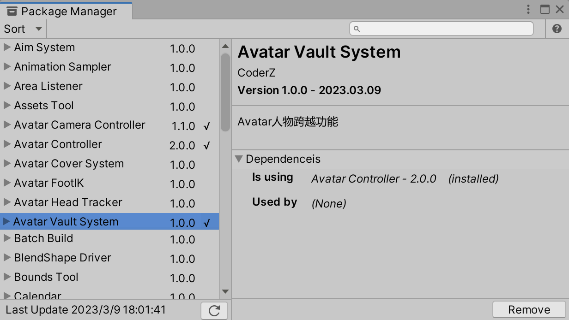Collapse the Dependenceis foldout
Image resolution: width=569 pixels, height=320 pixels.
[239, 159]
